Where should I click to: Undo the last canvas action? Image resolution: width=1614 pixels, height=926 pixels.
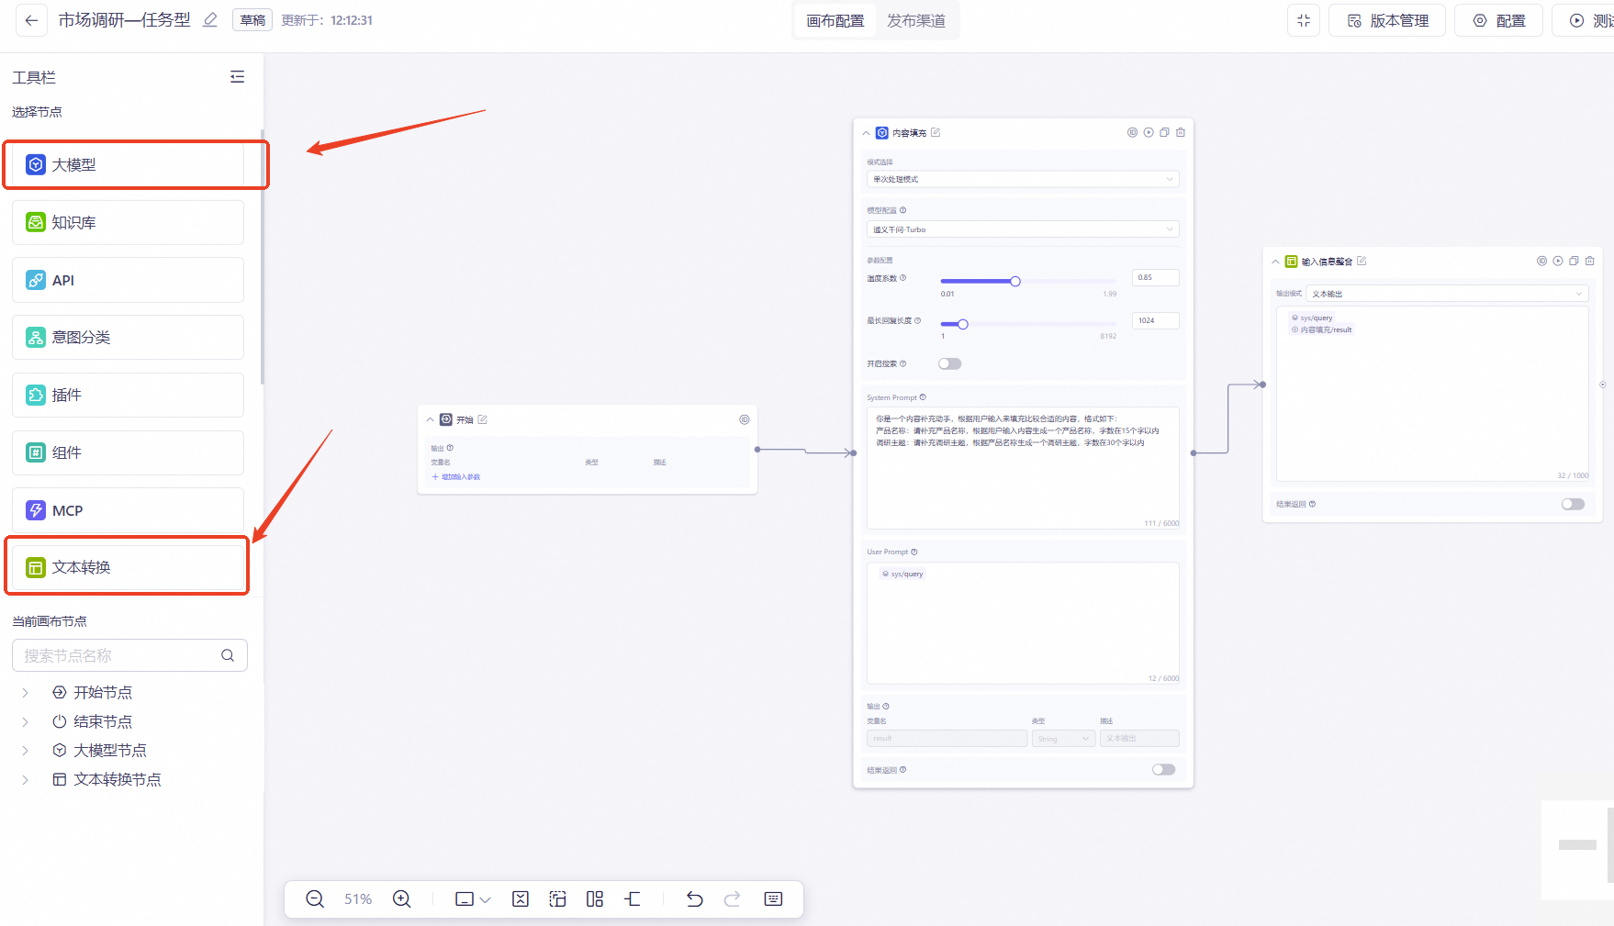pos(695,899)
